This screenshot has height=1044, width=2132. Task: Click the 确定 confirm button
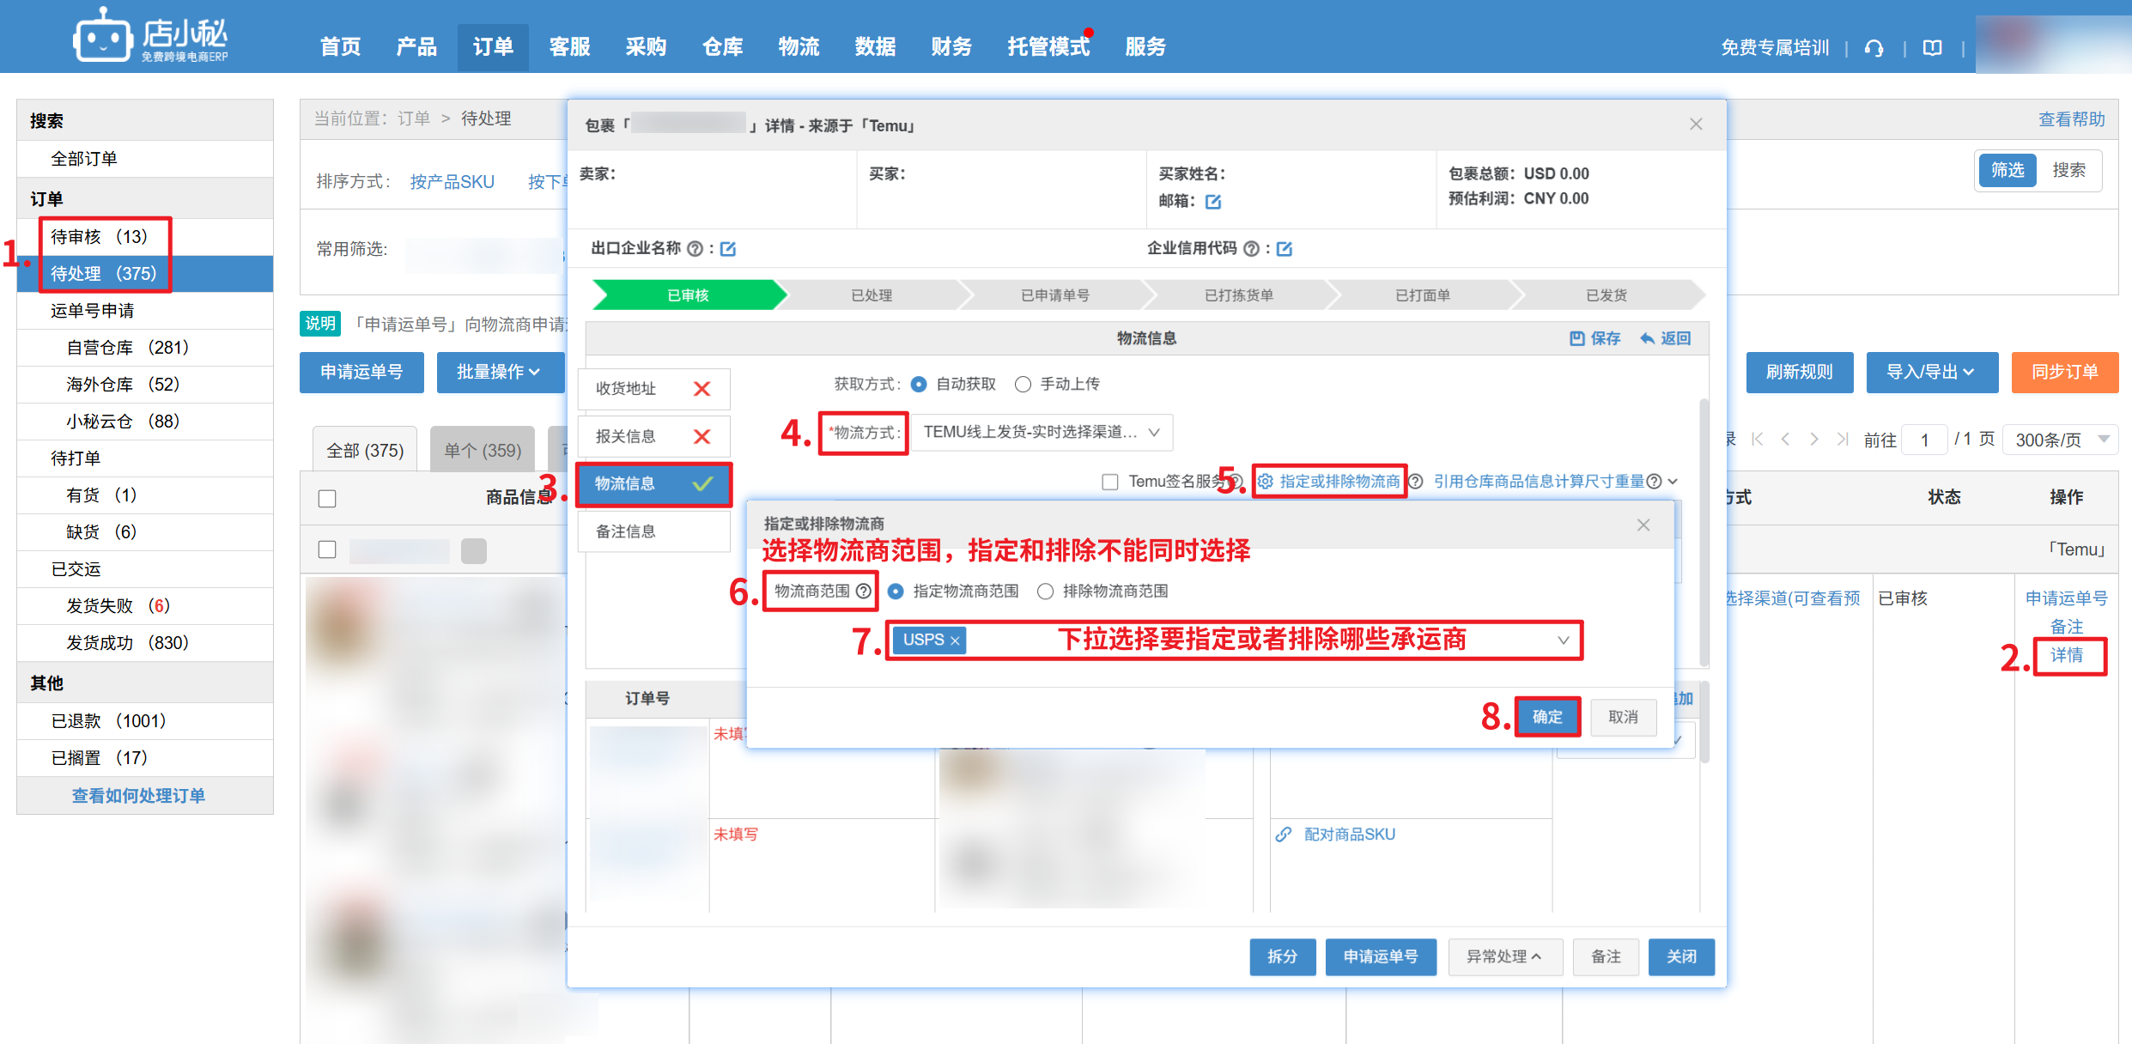1547,717
